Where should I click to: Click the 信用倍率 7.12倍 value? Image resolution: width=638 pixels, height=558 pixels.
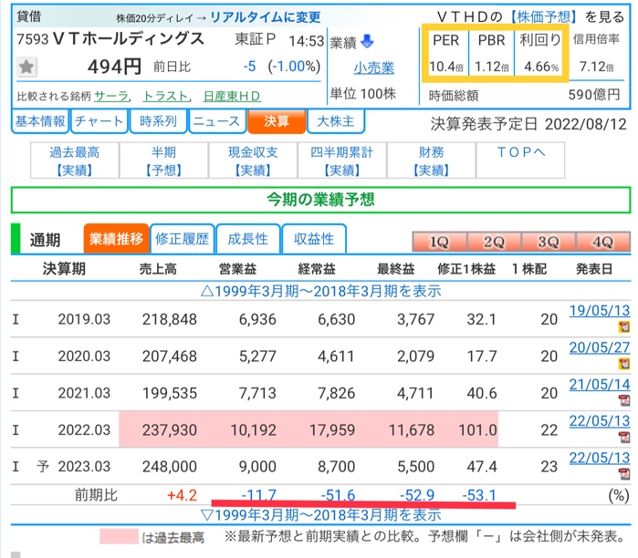(x=597, y=67)
